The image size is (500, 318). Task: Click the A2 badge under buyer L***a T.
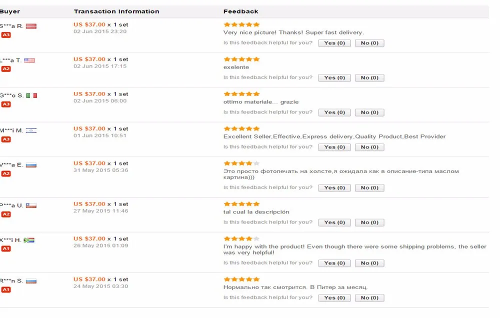point(5,69)
